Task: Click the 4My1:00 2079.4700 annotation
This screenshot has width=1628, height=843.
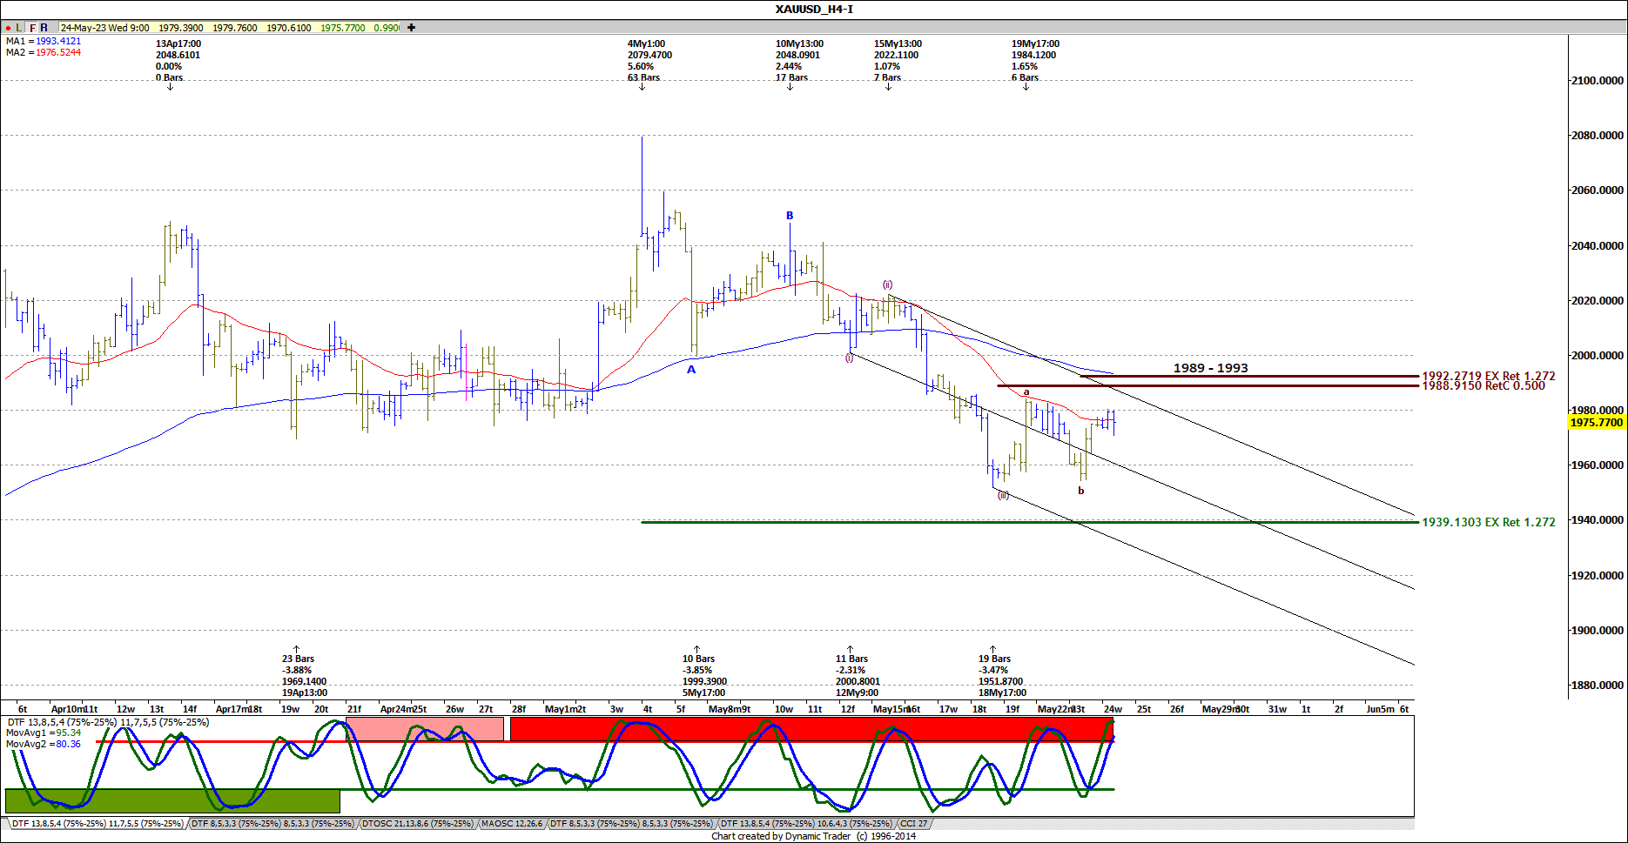Action: point(649,60)
